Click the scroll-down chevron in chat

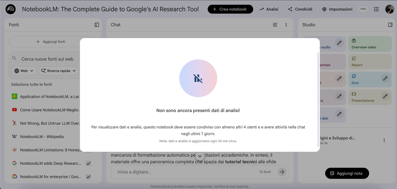tap(200, 156)
